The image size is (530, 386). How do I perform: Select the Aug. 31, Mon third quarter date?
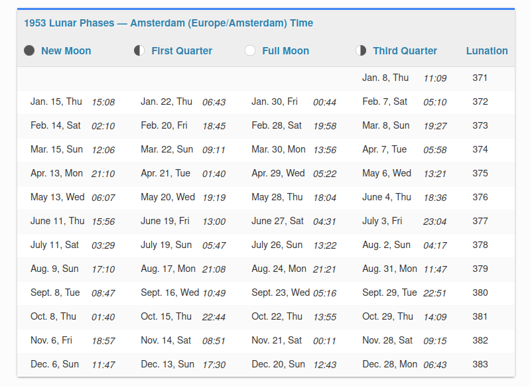[390, 269]
